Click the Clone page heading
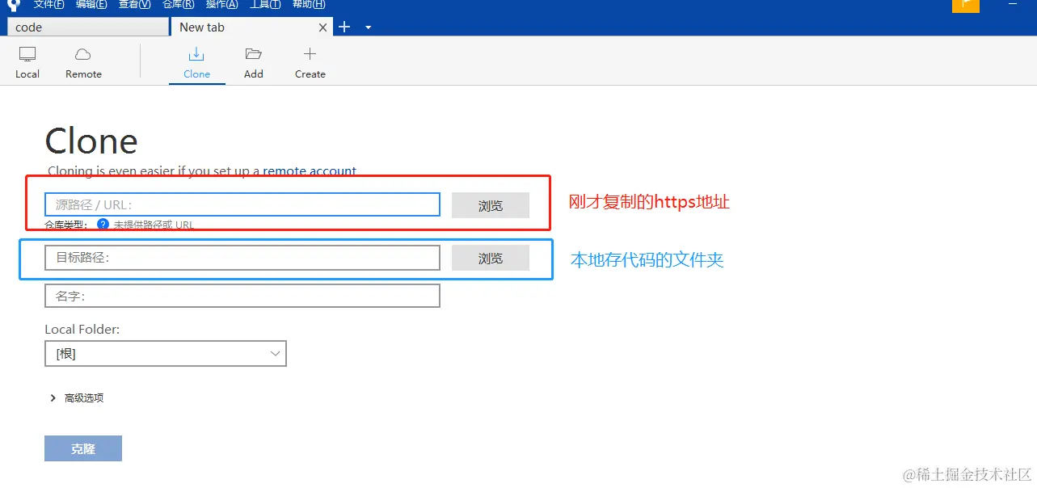This screenshot has height=488, width=1037. point(91,141)
